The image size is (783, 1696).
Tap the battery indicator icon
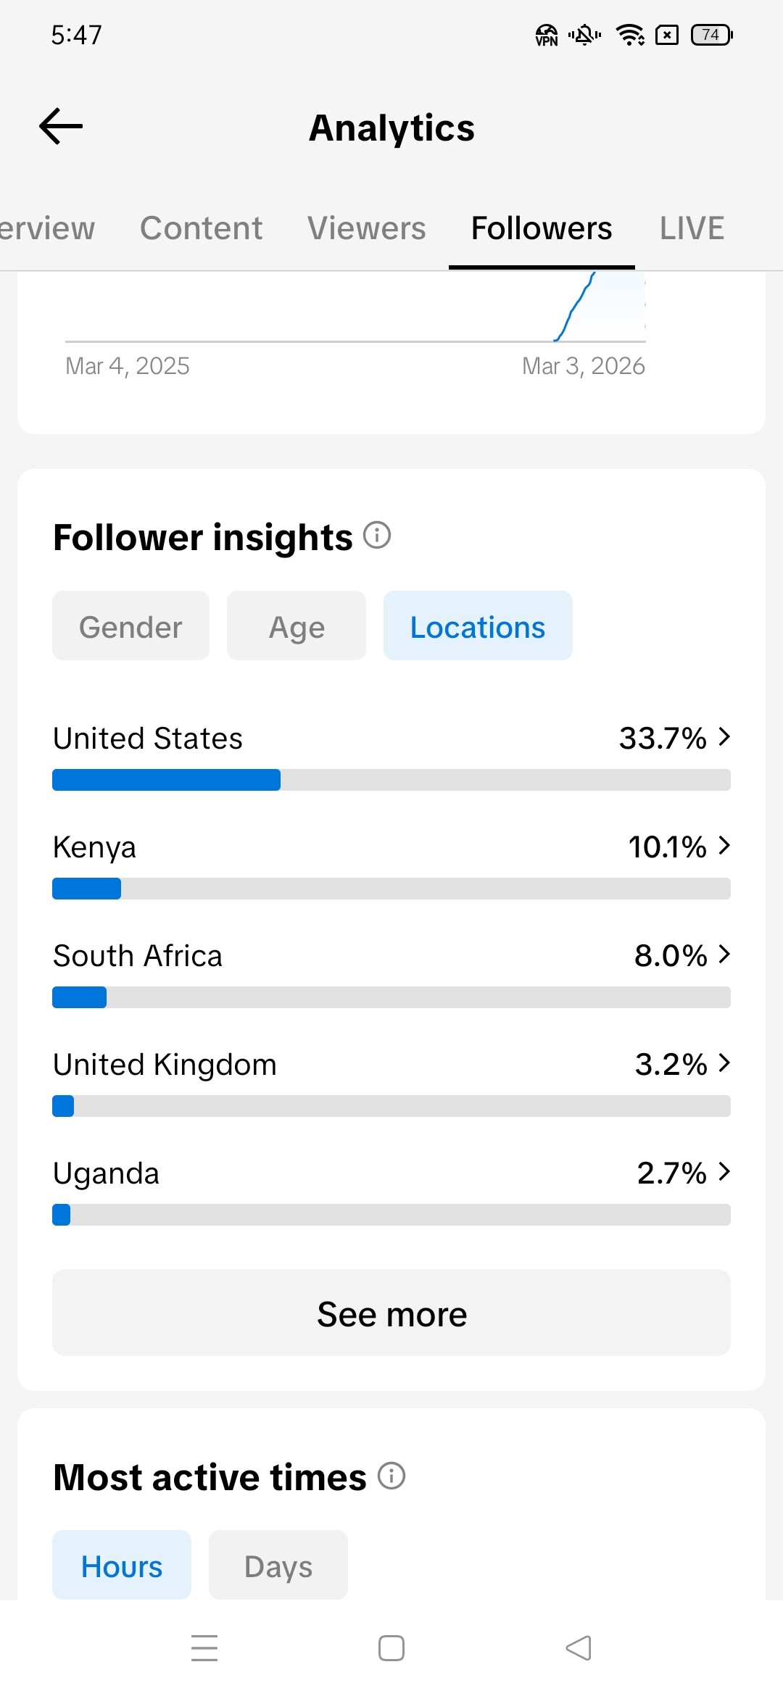(712, 35)
